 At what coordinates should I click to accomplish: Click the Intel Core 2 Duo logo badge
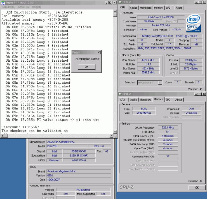click(193, 23)
